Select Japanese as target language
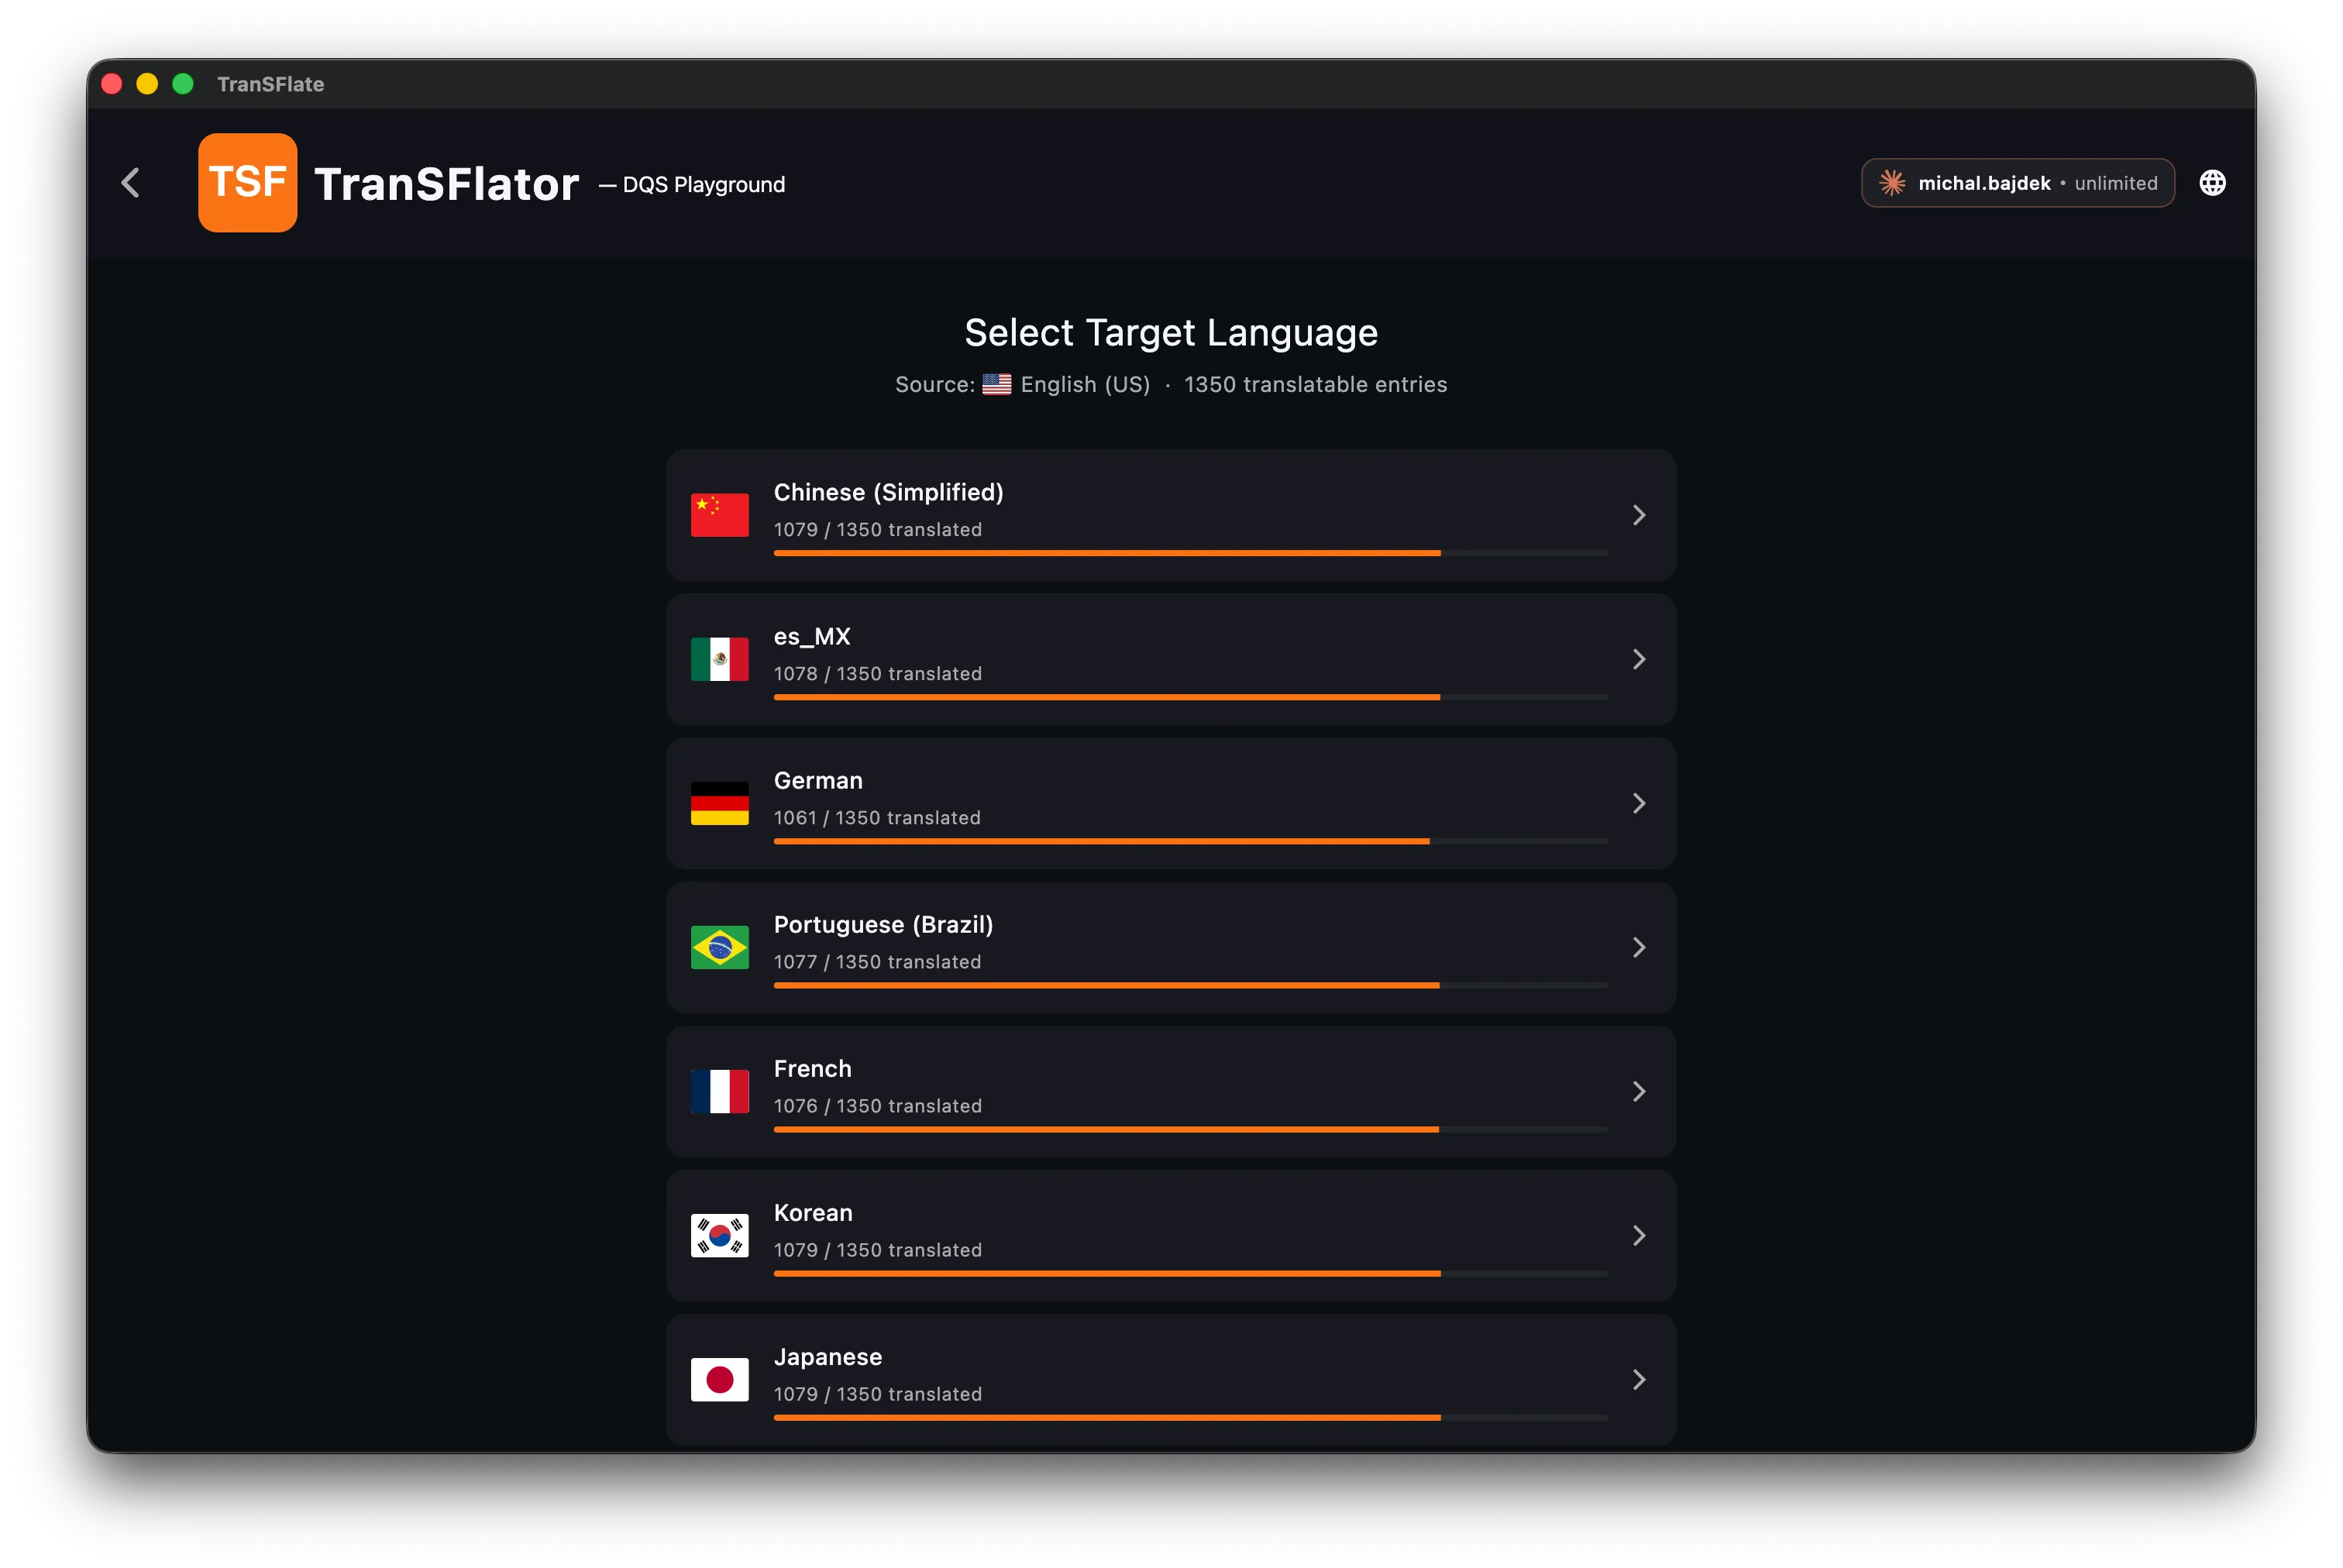This screenshot has width=2343, height=1568. [x=1170, y=1379]
